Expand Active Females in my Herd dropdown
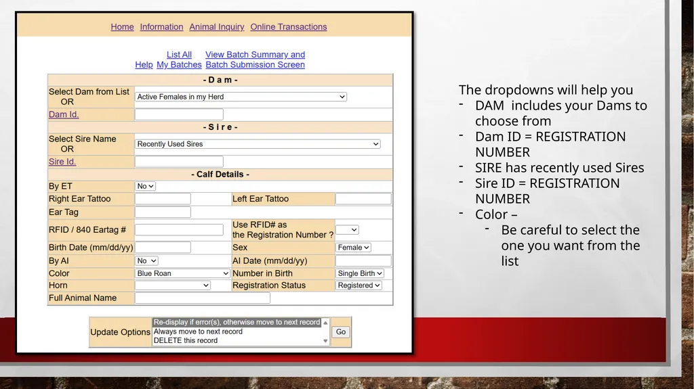 (241, 97)
